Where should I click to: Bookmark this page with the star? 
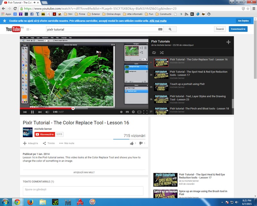[x=248, y=9]
